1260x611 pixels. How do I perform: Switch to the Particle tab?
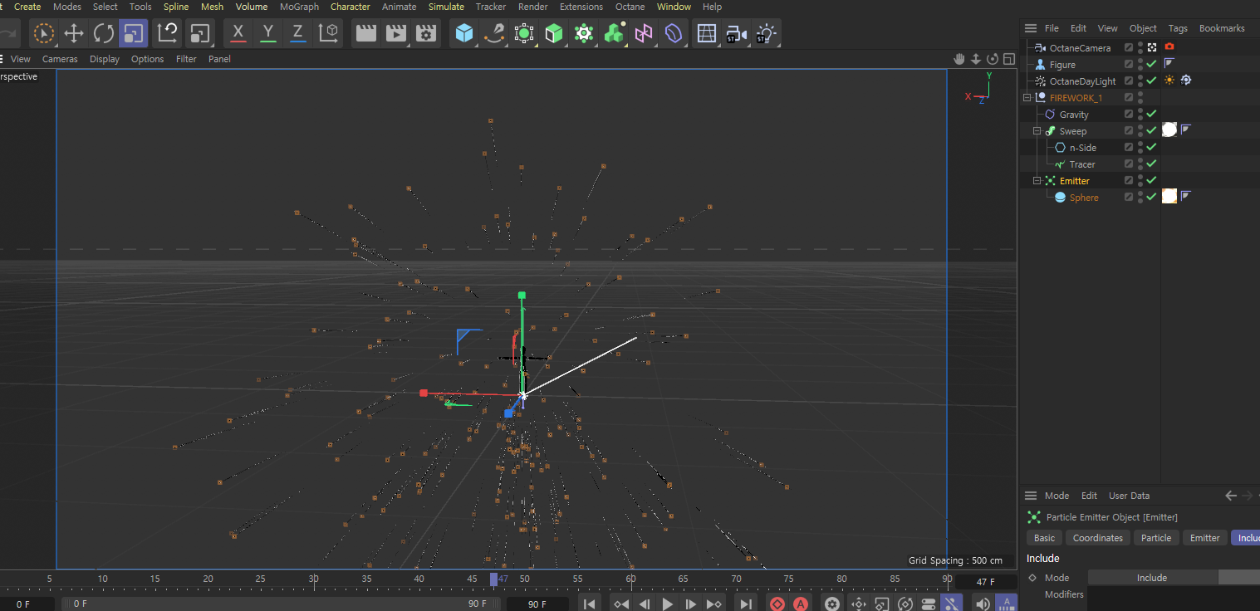coord(1155,538)
